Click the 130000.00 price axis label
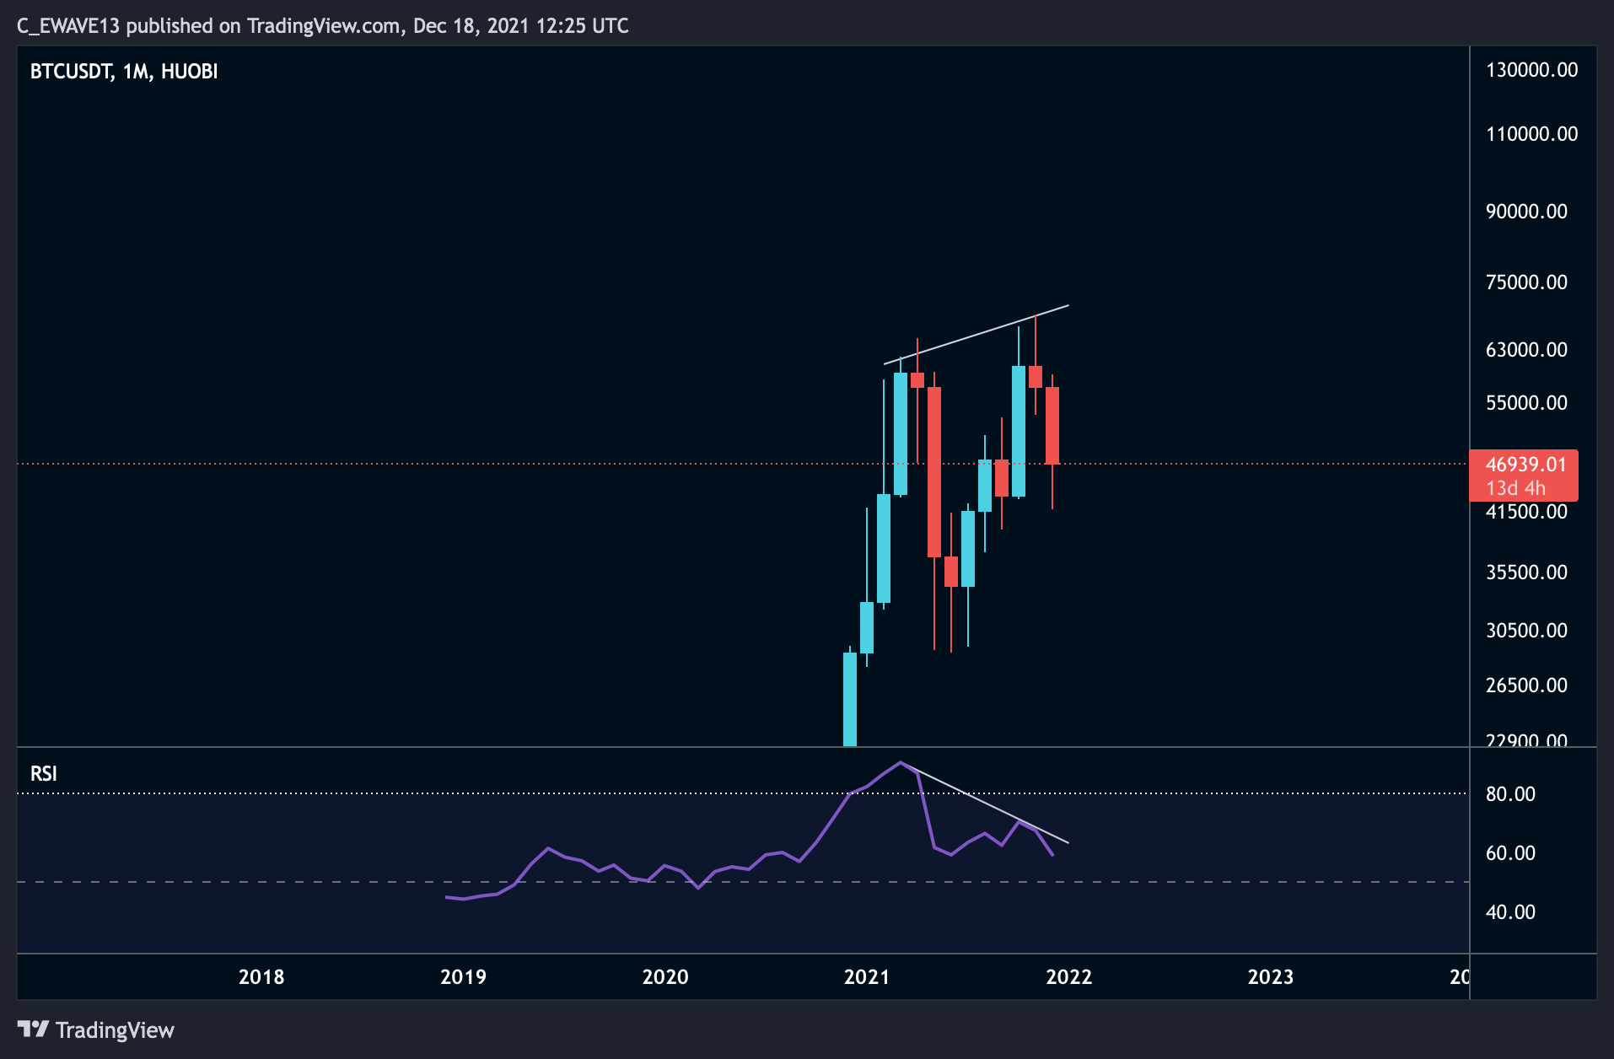This screenshot has width=1614, height=1059. [x=1531, y=70]
